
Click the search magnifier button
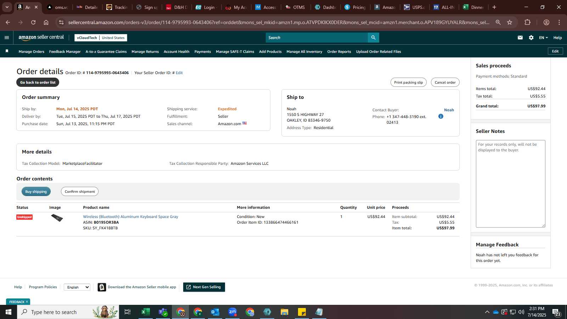pos(373,38)
